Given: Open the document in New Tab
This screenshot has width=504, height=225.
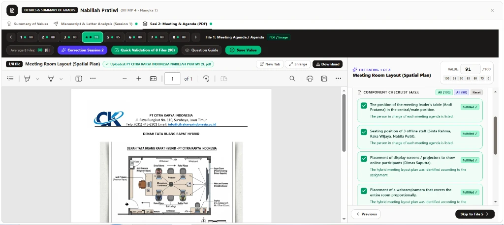Looking at the screenshot, I should pos(269,64).
